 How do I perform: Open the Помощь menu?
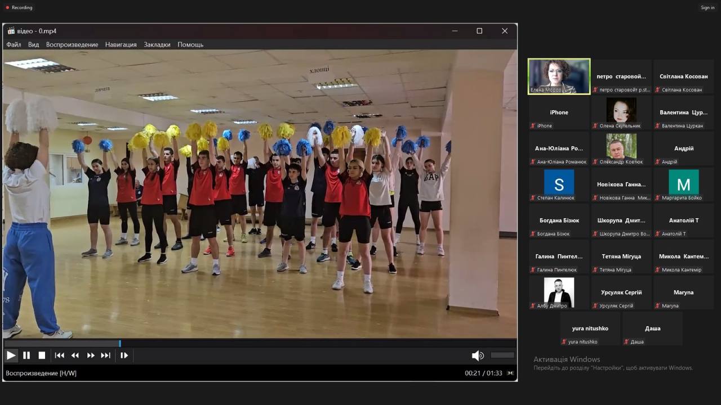[190, 44]
